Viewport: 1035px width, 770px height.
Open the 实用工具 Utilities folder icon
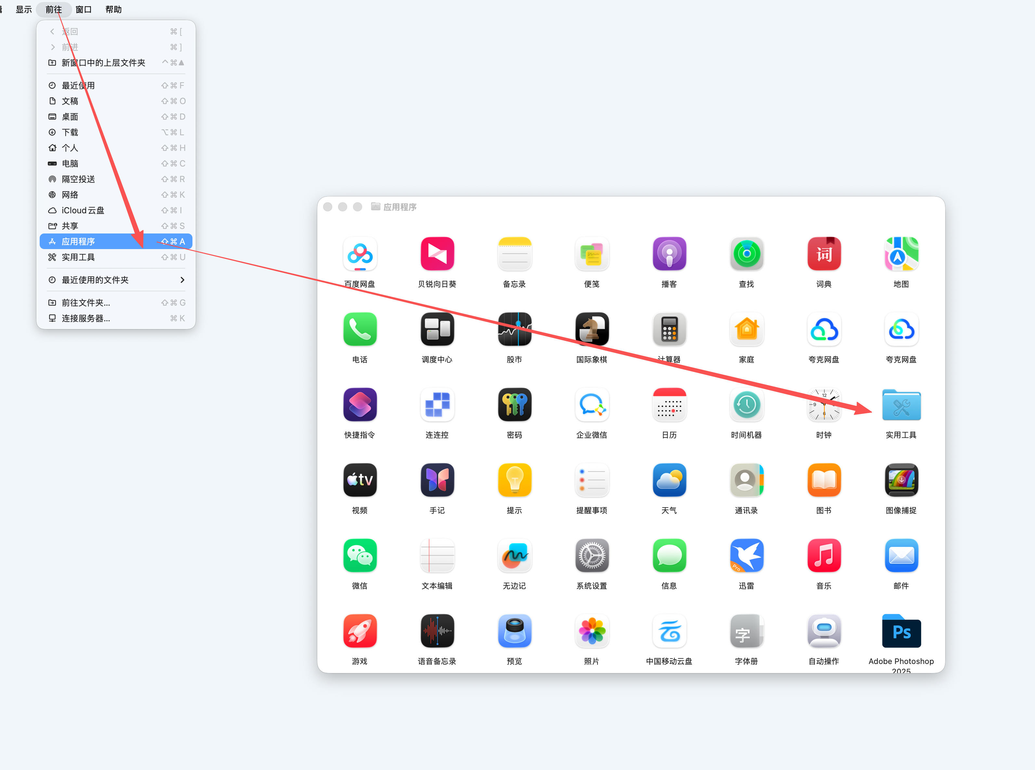point(901,405)
